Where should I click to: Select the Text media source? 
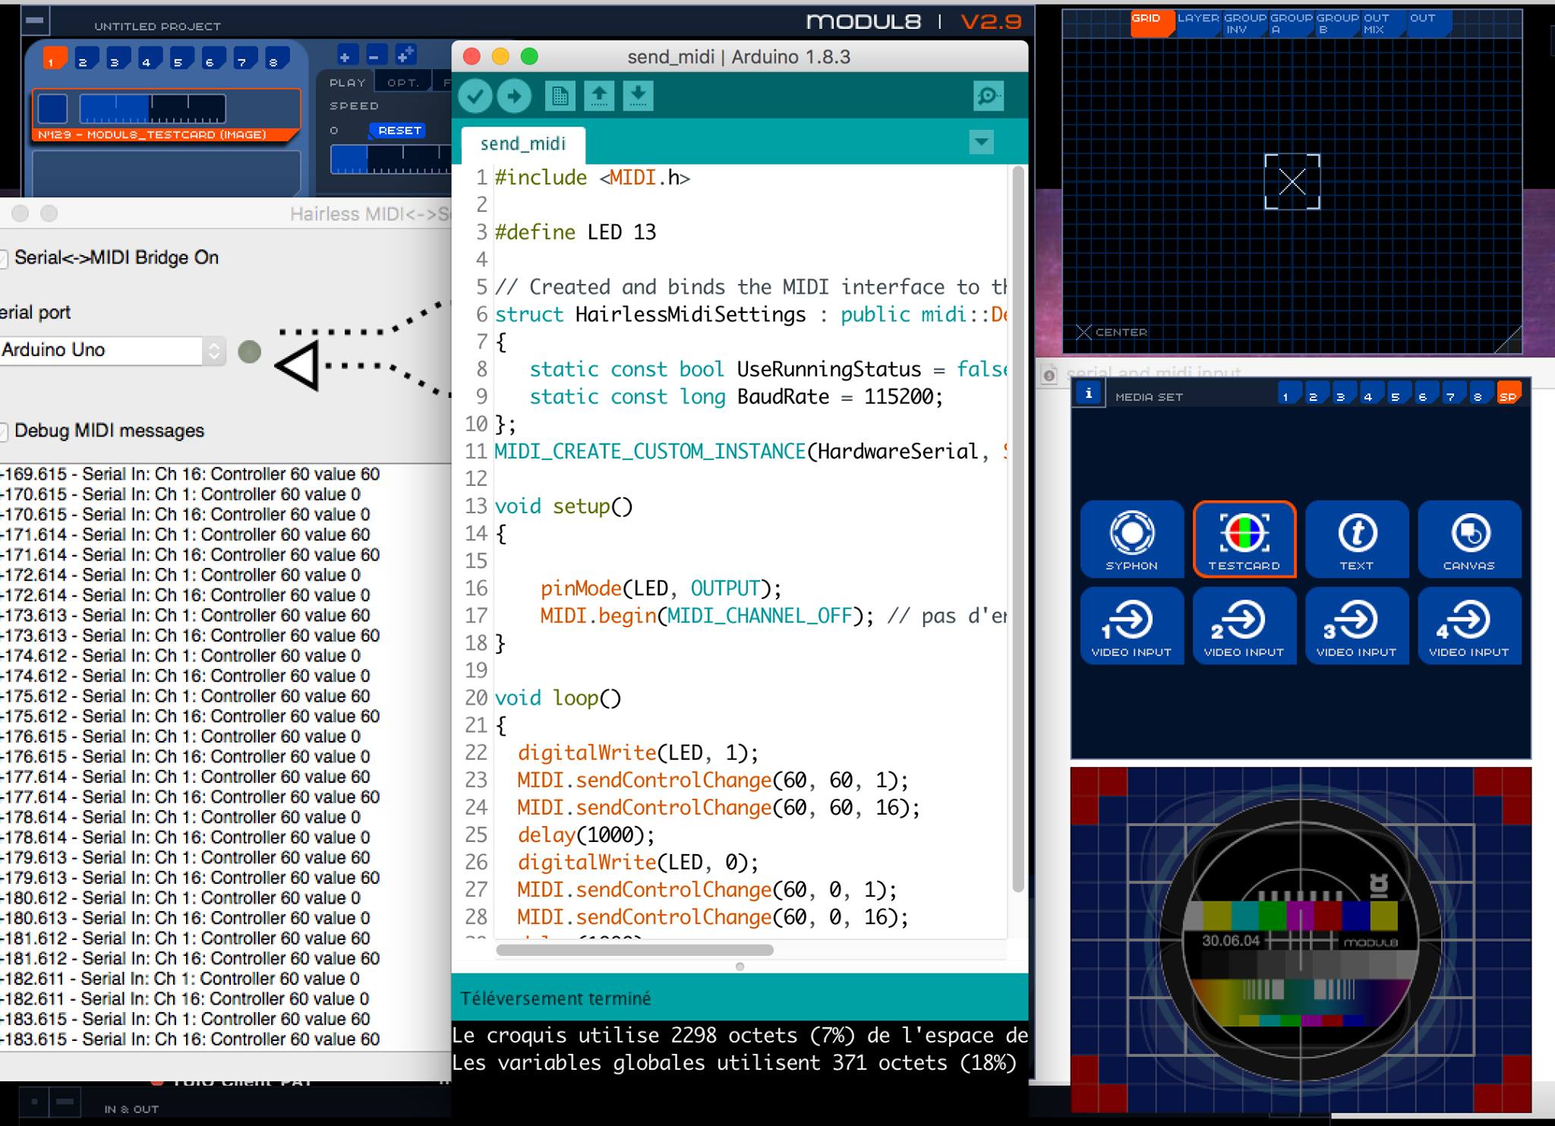point(1356,539)
